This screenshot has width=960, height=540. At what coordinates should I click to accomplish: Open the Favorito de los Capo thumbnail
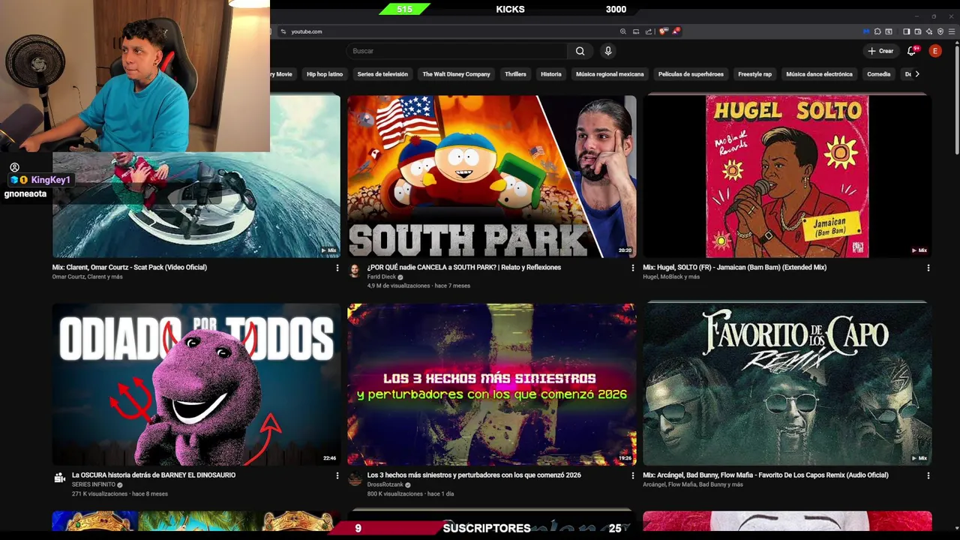[787, 384]
